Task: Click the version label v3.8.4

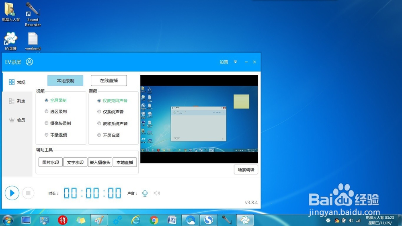Action: [251, 202]
